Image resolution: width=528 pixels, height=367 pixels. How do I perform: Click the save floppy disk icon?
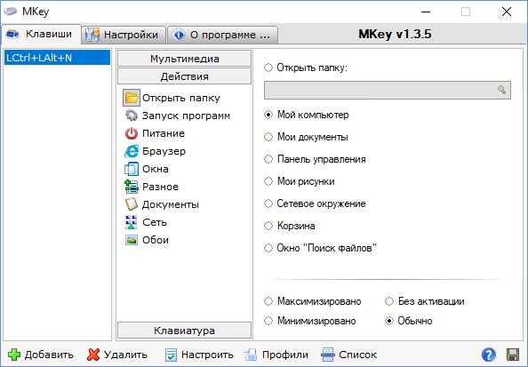pos(513,355)
